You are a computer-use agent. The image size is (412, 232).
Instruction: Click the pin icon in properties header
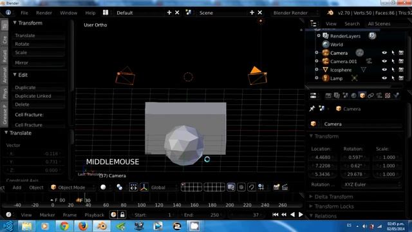(x=312, y=108)
